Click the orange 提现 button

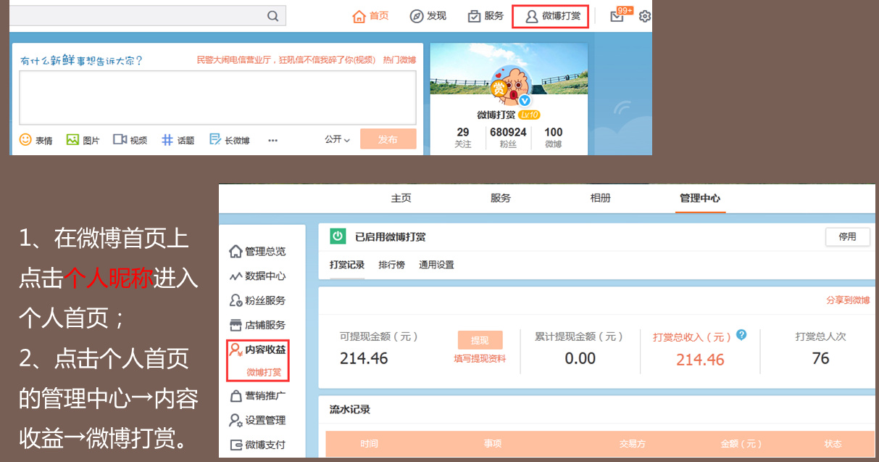pos(480,340)
